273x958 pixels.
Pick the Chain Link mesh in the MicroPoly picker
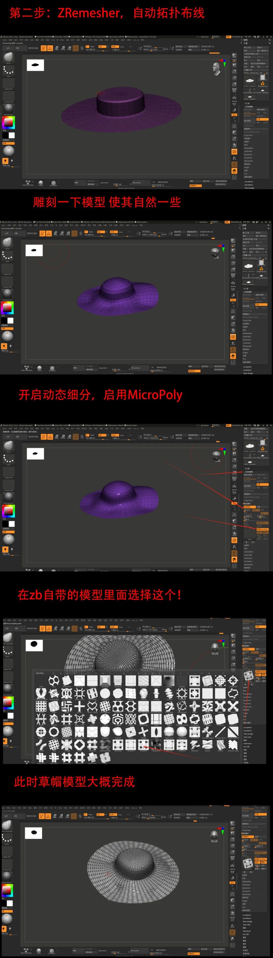click(233, 681)
